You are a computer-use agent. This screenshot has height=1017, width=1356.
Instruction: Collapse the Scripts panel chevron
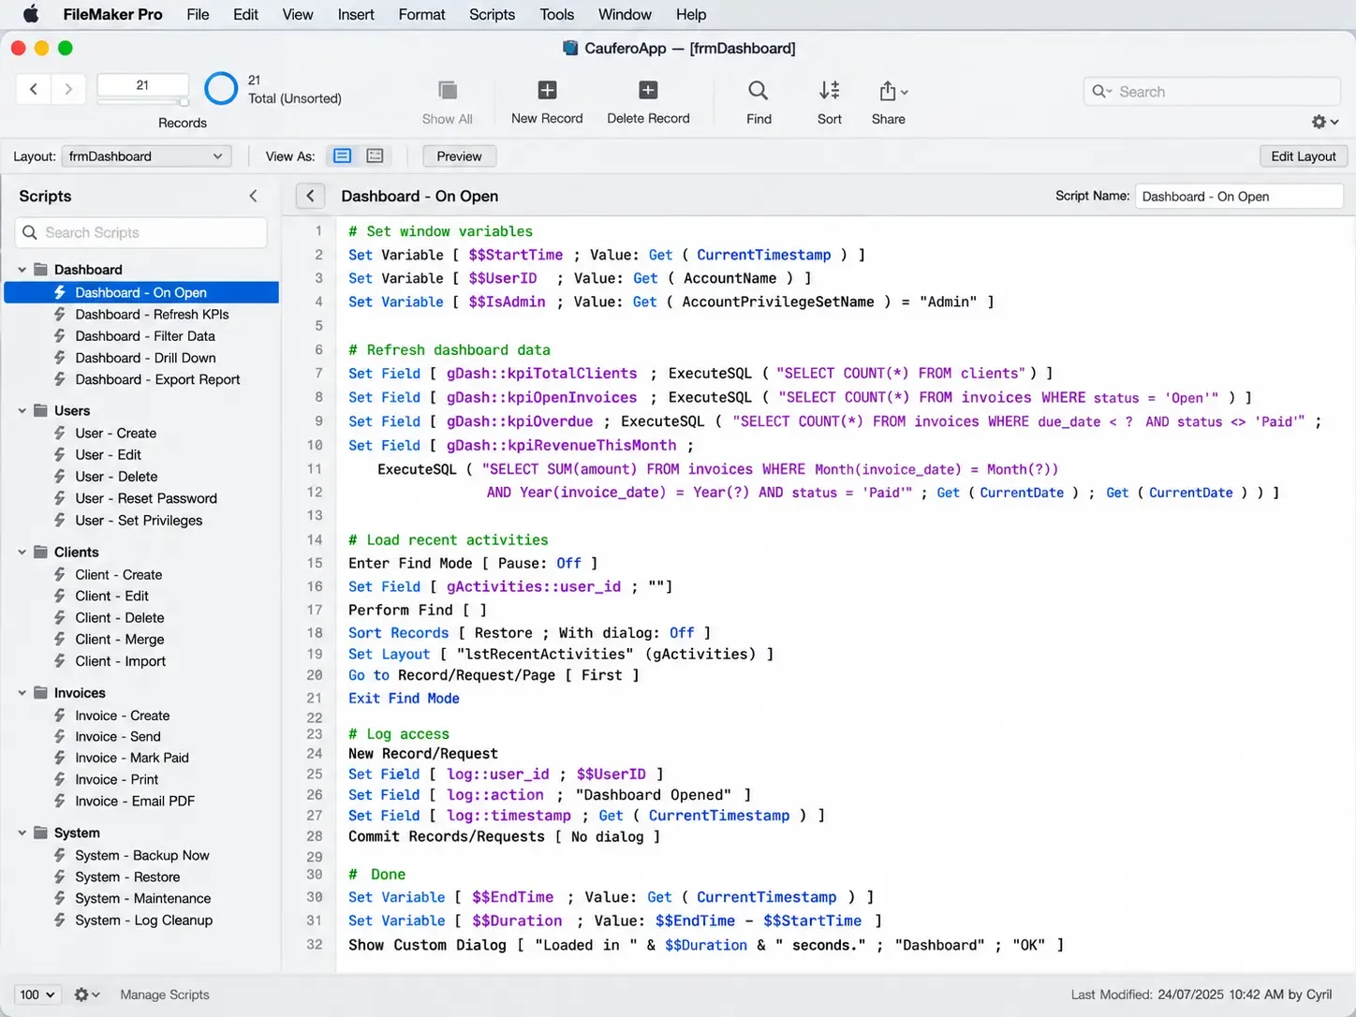pyautogui.click(x=253, y=196)
